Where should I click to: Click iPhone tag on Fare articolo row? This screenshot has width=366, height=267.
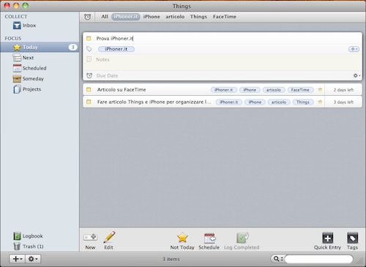255,102
